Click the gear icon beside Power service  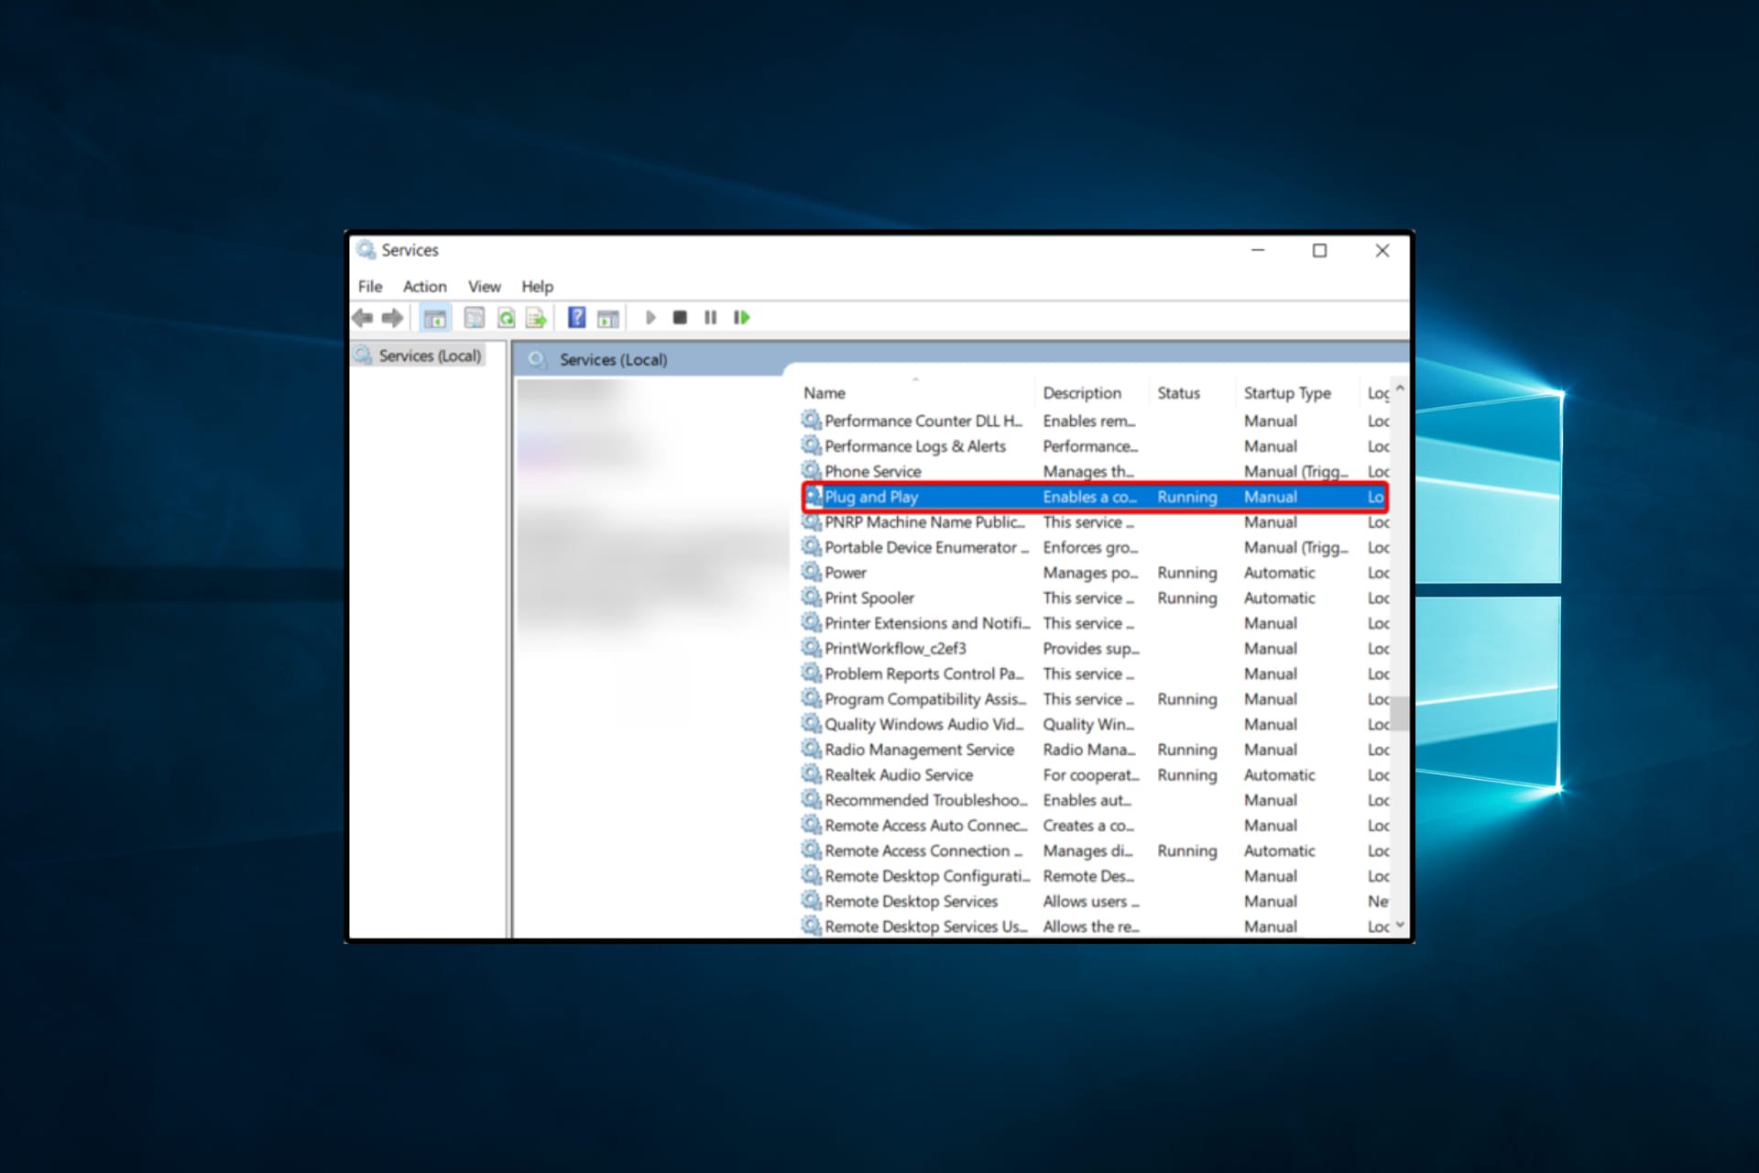(x=812, y=572)
